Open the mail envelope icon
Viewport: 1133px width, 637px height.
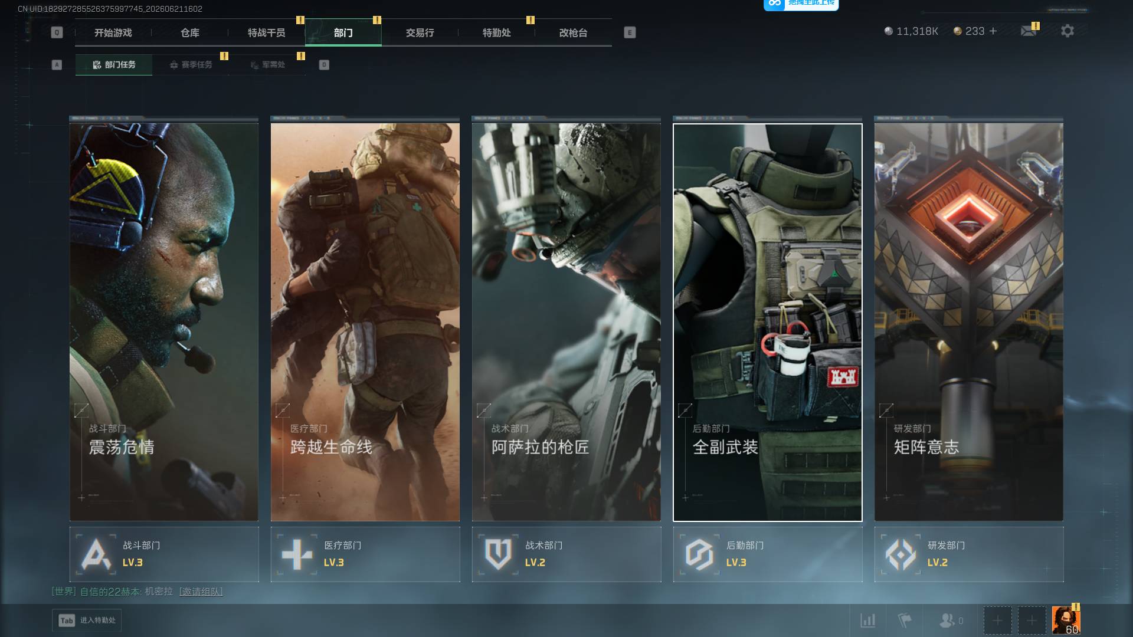point(1029,31)
